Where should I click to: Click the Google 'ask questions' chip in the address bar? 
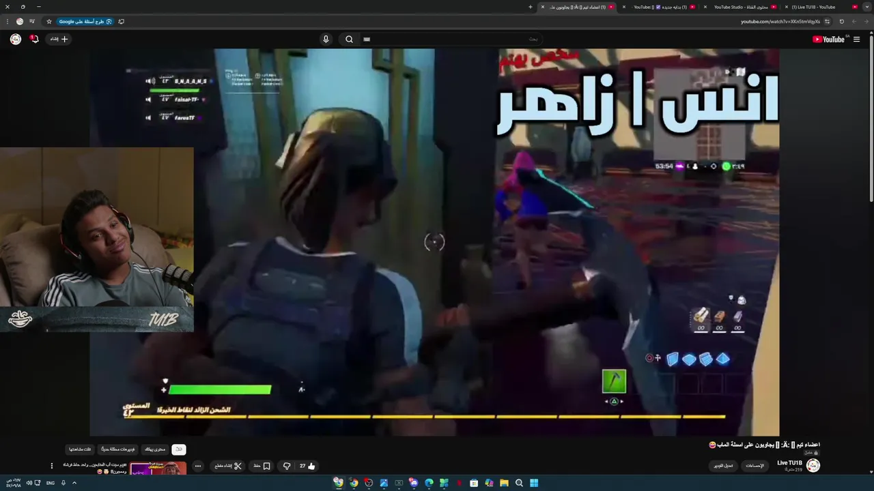[x=85, y=22]
